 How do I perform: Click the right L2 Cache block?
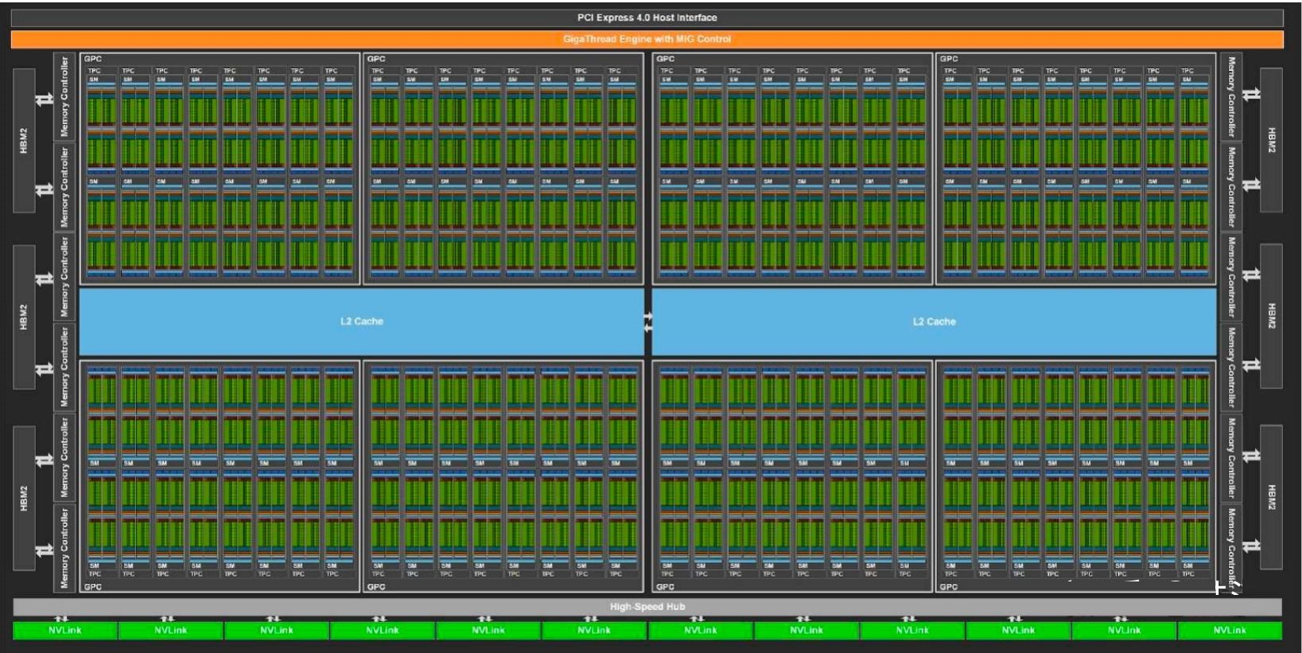(934, 321)
